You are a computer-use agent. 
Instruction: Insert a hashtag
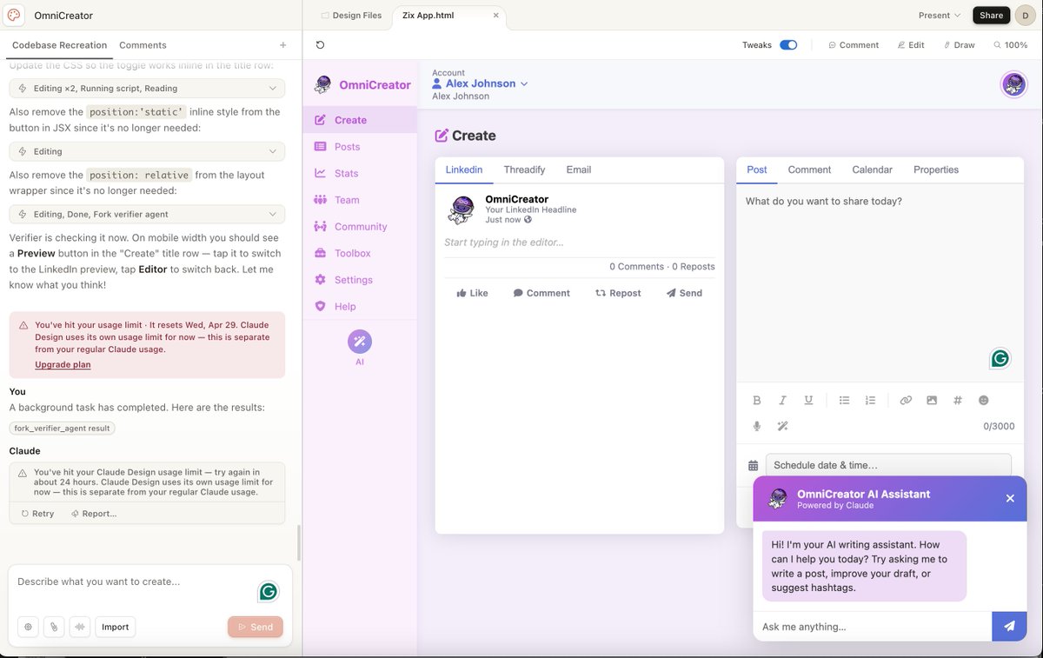coord(958,401)
